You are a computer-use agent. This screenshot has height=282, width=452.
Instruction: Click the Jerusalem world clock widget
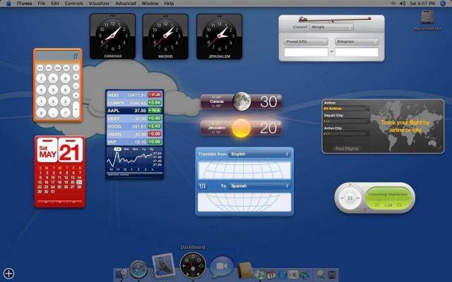point(220,36)
